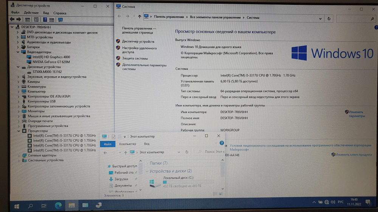The height and width of the screenshot is (212, 378).
Task: Expand DVD-дисководы и дисководы компакт-дисков node
Action: (x=17, y=32)
